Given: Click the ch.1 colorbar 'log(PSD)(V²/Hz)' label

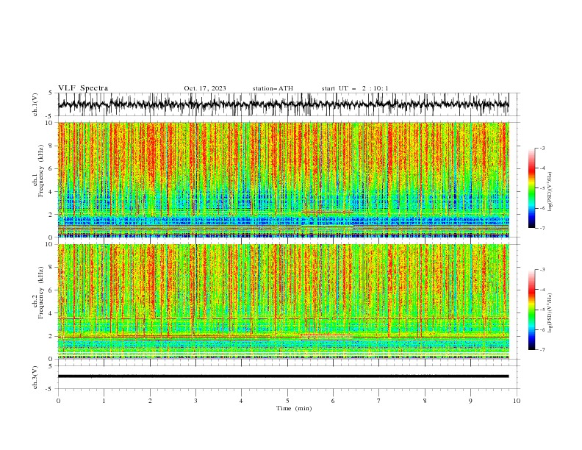Looking at the screenshot, I should click(x=550, y=192).
